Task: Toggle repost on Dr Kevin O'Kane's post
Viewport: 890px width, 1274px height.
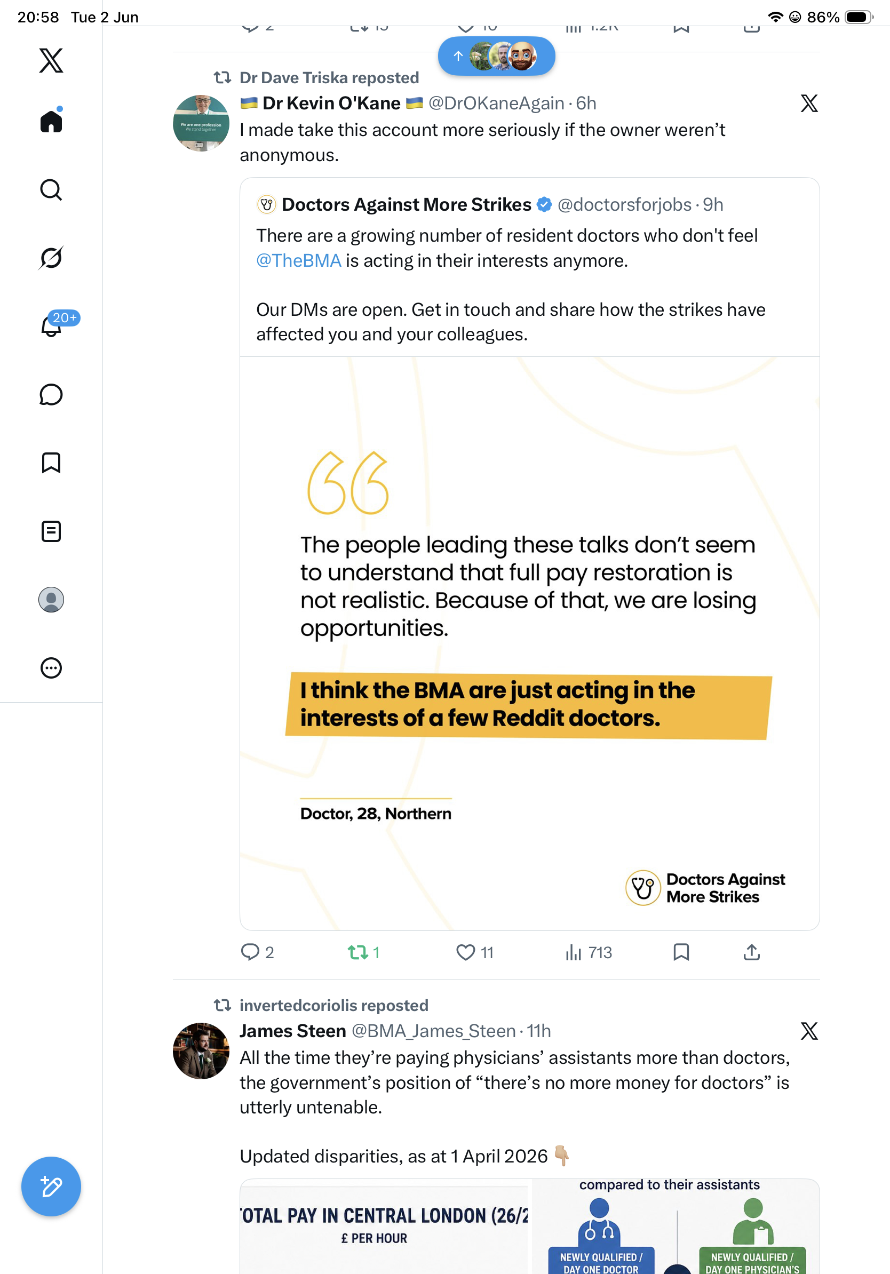Action: pyautogui.click(x=363, y=953)
